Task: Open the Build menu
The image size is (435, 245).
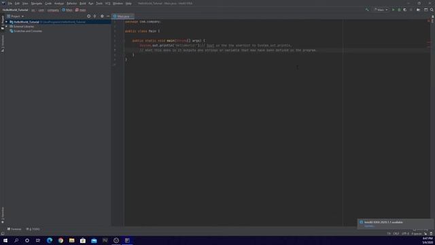Action: (83, 3)
